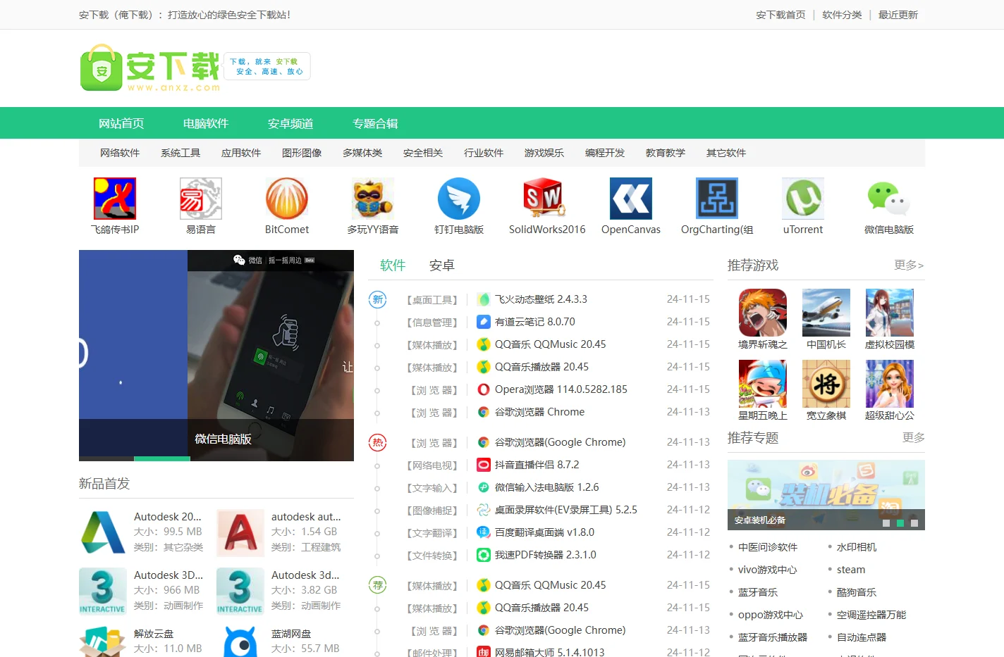Open the 专题合辑 navigation item
Viewport: 1004px width, 657px height.
click(x=375, y=123)
